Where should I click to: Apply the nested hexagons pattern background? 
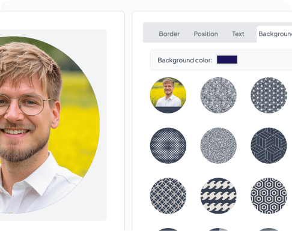(269, 196)
